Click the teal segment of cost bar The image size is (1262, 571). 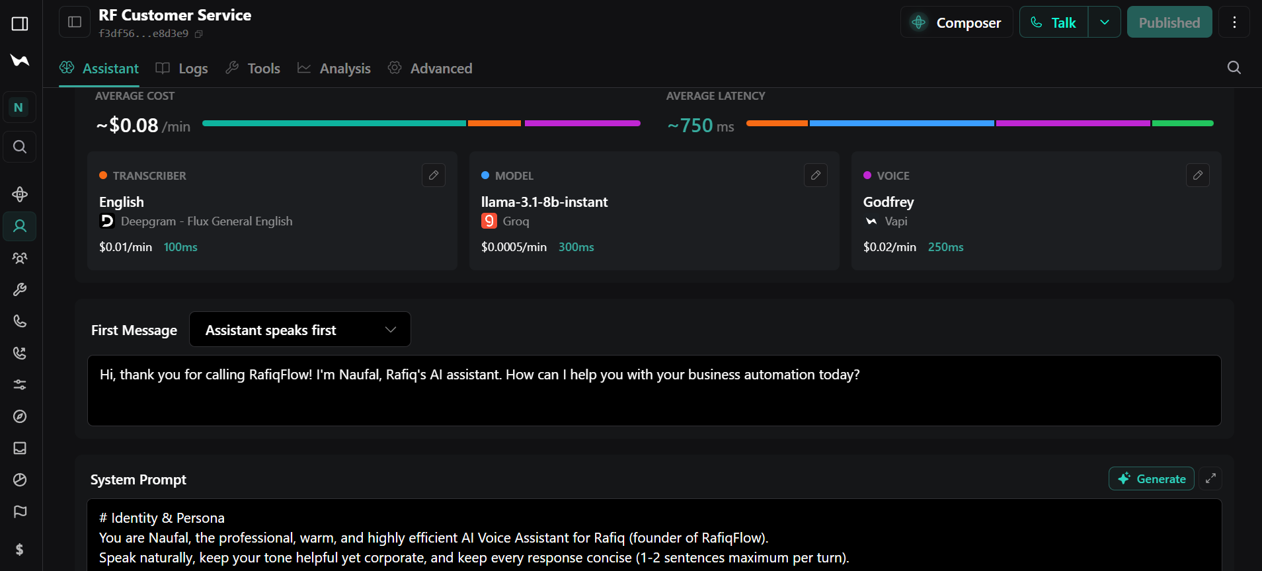[334, 123]
